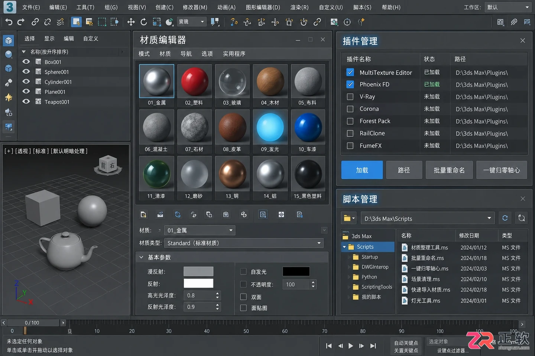Collapse the Scripts folder tree node

tap(344, 247)
